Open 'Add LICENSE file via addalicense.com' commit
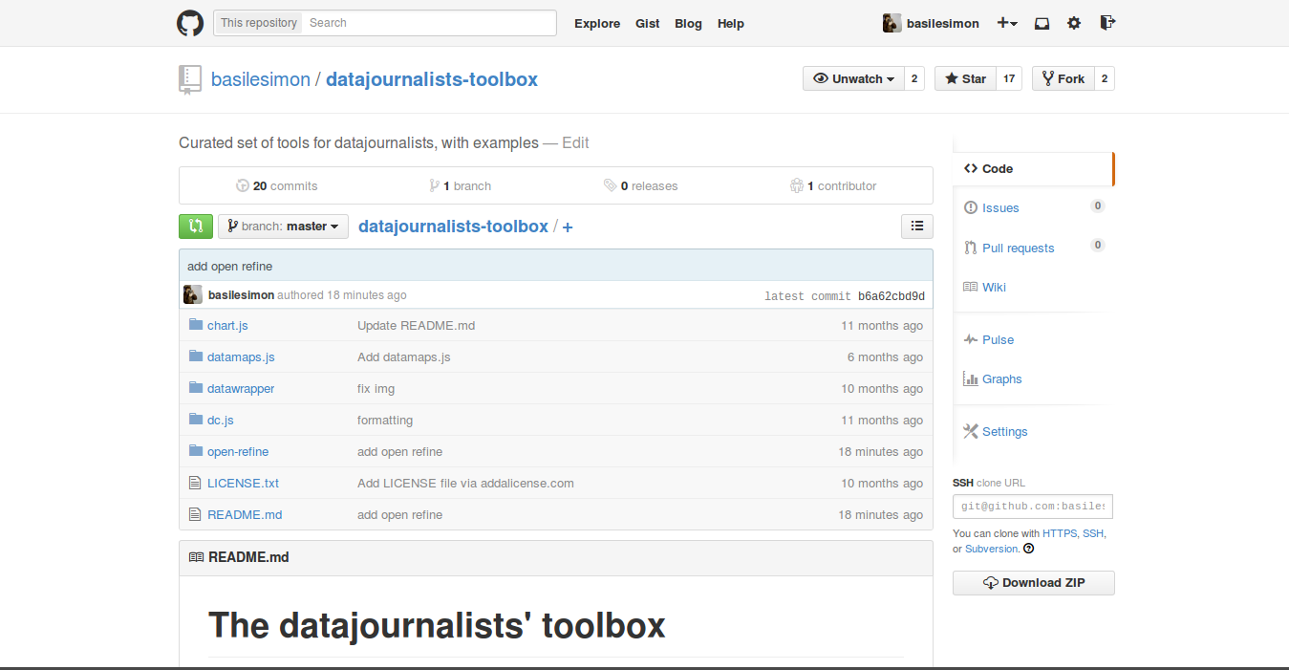 [465, 483]
